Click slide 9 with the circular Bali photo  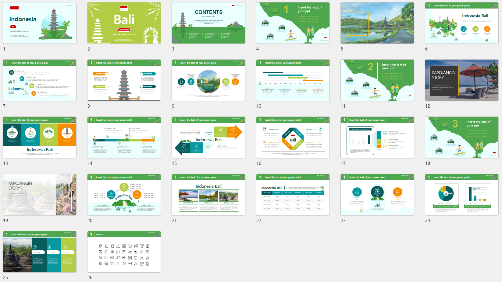pos(208,80)
